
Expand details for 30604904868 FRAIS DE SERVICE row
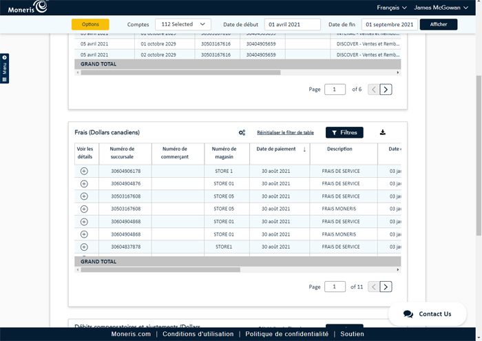84,222
